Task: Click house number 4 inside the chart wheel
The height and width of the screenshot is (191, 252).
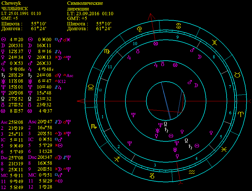Action: click(196, 159)
